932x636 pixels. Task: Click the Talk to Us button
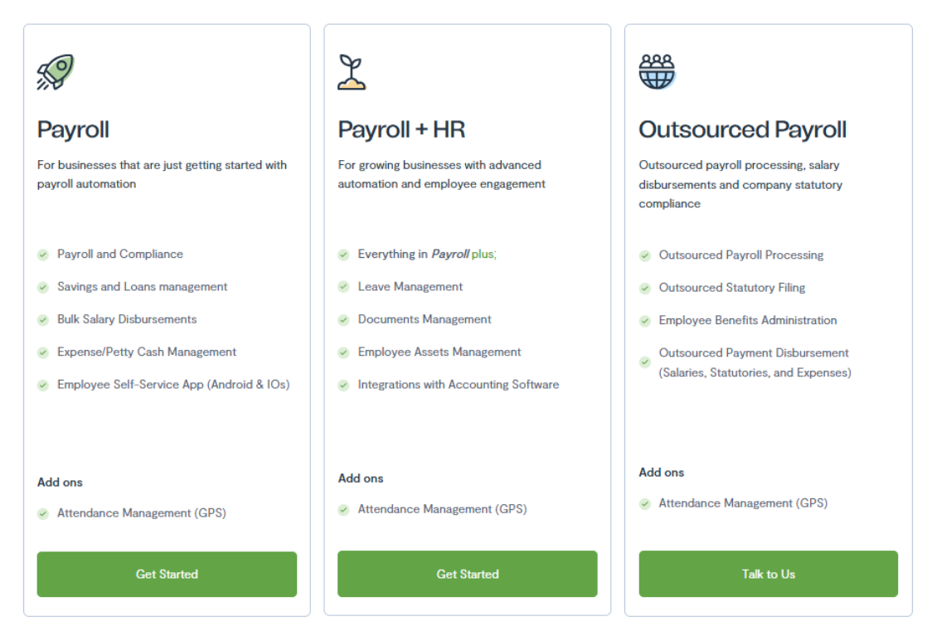(x=768, y=574)
